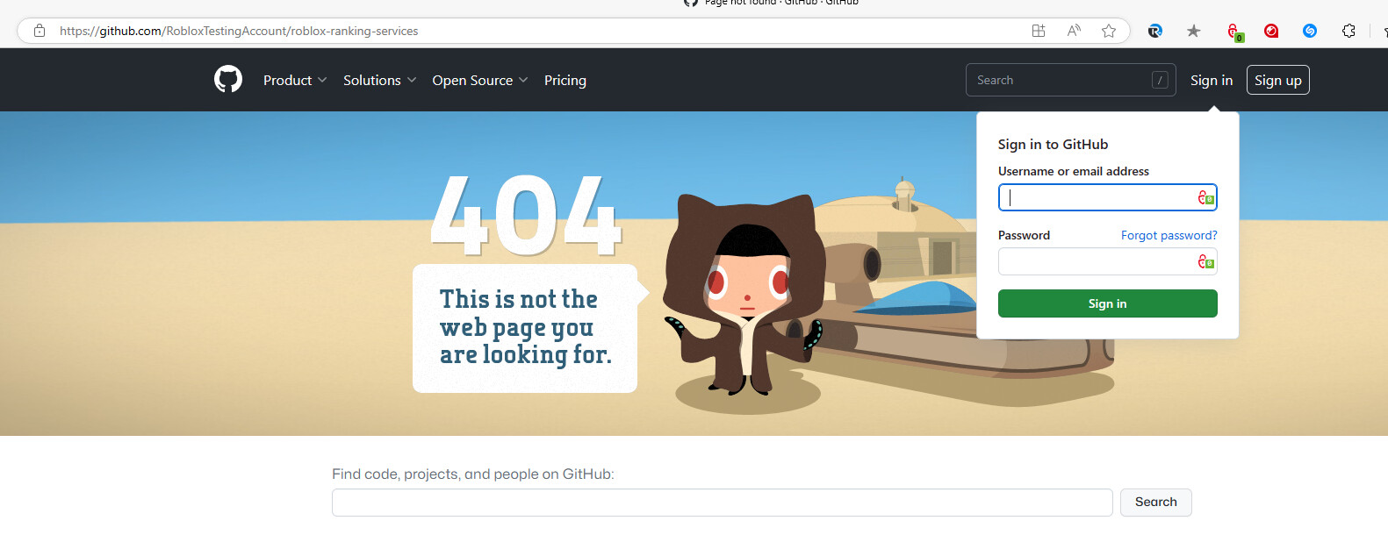Click the slash shortcut key in search box
The image size is (1388, 542).
coord(1160,80)
